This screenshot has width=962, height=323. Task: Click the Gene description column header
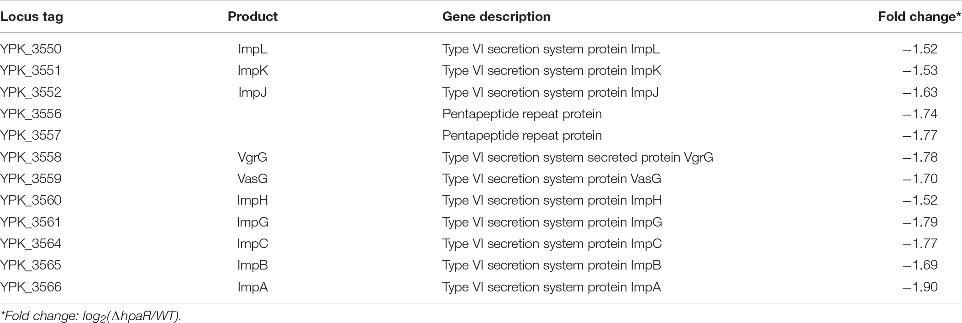pyautogui.click(x=496, y=17)
